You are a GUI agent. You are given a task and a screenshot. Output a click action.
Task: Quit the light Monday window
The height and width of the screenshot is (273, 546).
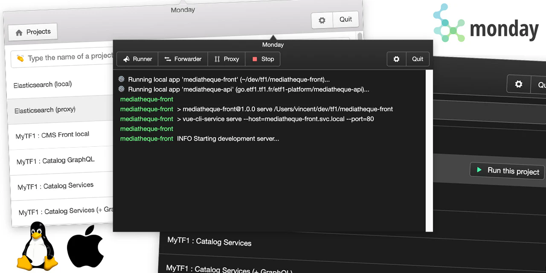[x=346, y=19]
